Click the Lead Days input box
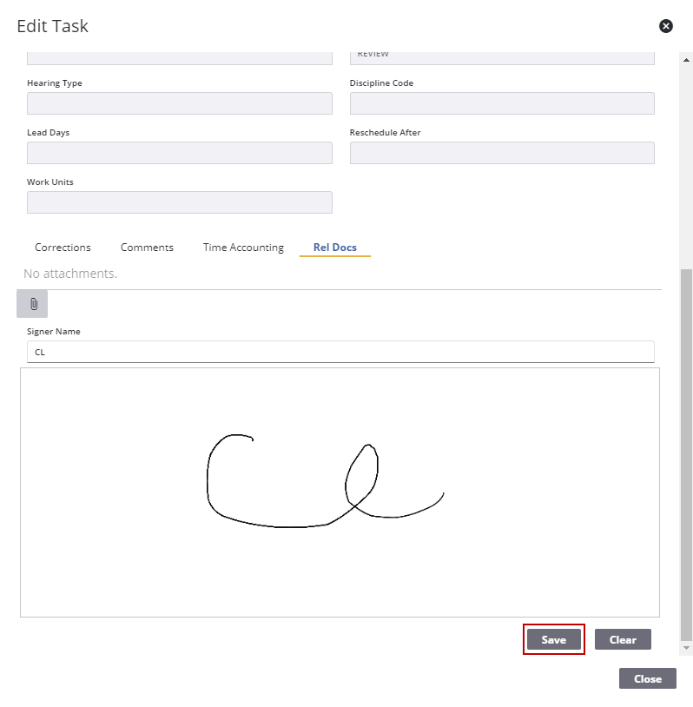The width and height of the screenshot is (693, 707). pos(180,153)
